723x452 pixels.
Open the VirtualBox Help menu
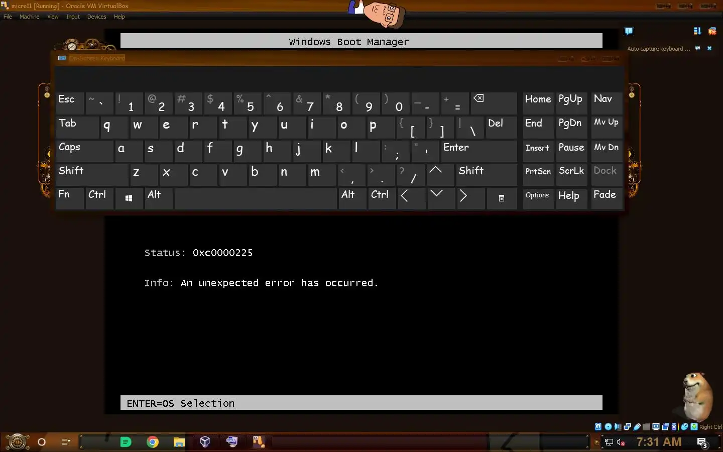pos(119,17)
